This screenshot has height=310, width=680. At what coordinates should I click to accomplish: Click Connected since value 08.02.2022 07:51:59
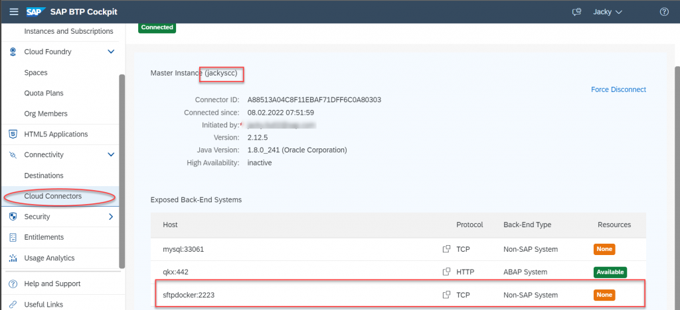coord(281,113)
